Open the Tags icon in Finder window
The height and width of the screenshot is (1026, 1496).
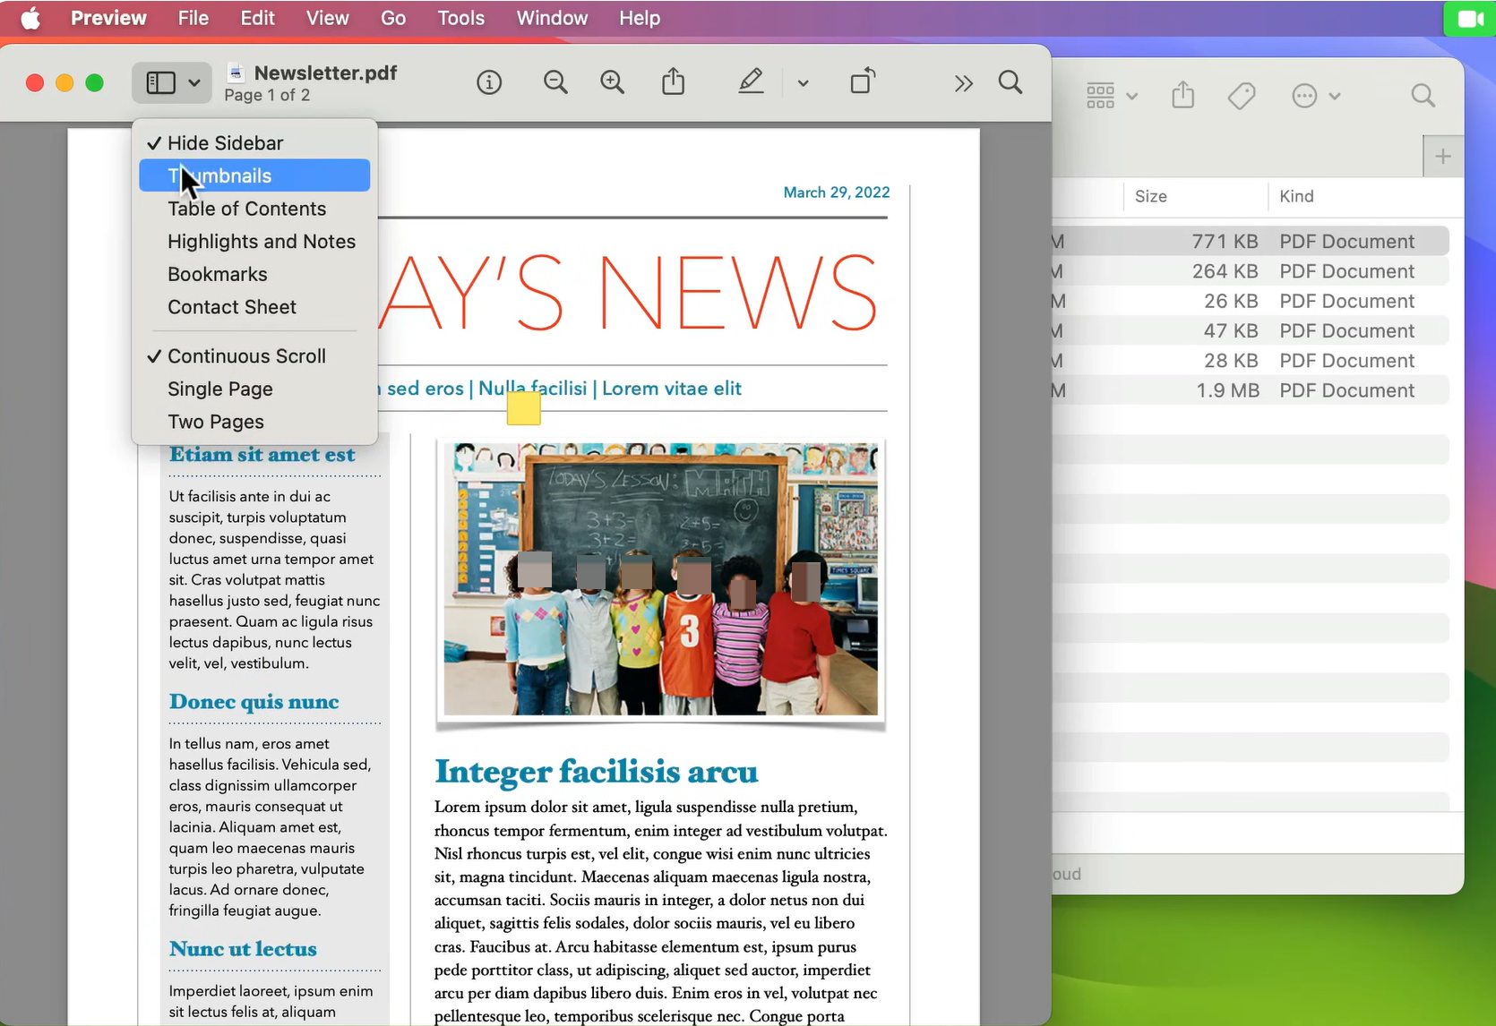1242,96
